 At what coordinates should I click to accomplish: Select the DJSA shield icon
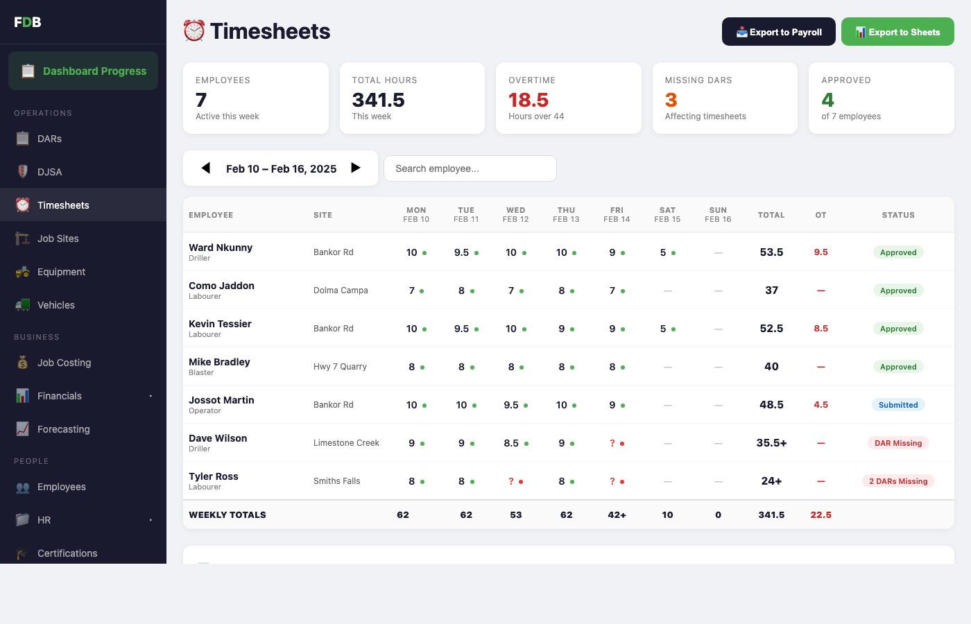(x=23, y=172)
